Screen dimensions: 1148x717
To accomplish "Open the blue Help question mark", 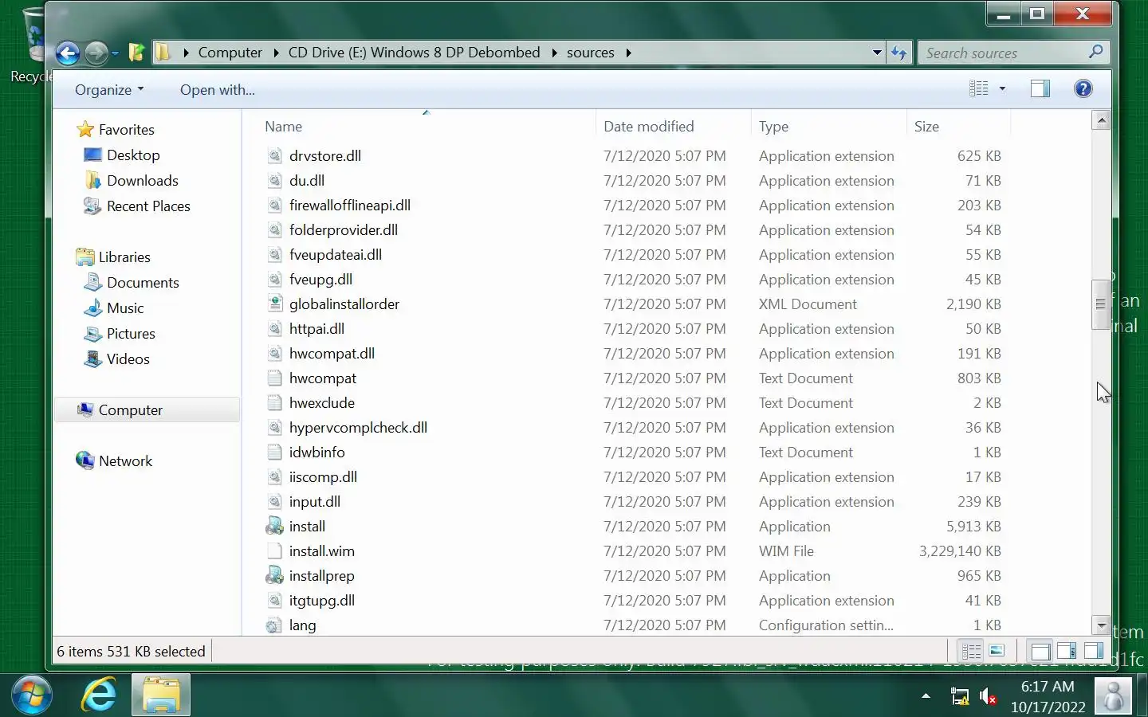I will [1083, 88].
